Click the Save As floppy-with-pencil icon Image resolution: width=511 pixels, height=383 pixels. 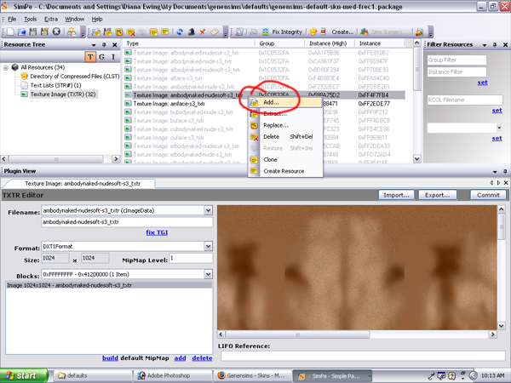click(x=44, y=31)
